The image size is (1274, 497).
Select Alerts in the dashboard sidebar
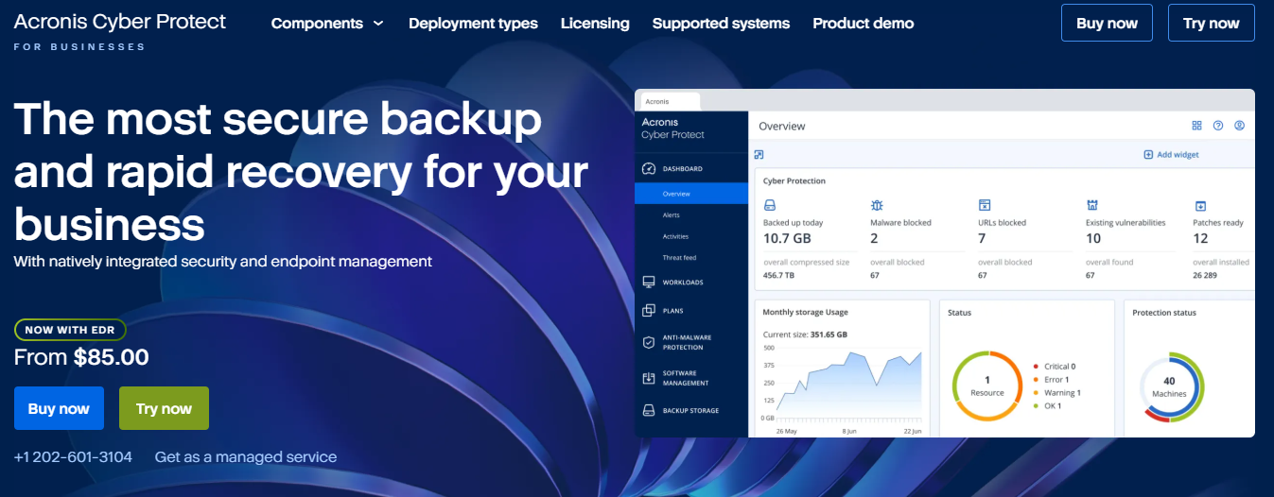pos(672,215)
